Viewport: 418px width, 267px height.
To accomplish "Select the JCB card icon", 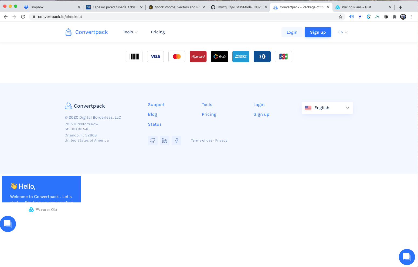I will [x=283, y=57].
